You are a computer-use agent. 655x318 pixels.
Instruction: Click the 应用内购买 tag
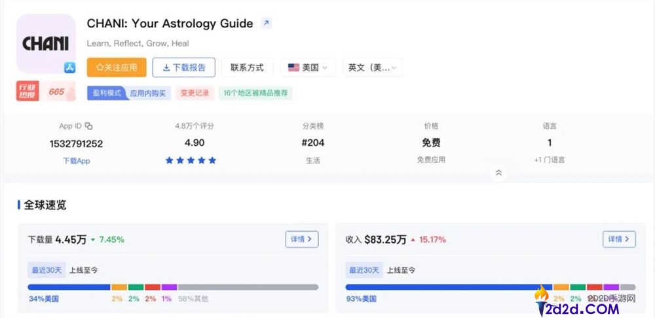(x=148, y=93)
